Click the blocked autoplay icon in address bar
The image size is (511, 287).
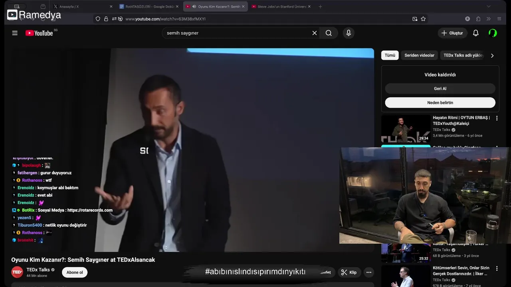click(120, 19)
